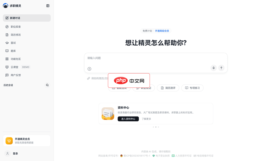Viewport: 258px width, 161px height.
Task: Send the message with arrow-up button
Action: pyautogui.click(x=221, y=68)
